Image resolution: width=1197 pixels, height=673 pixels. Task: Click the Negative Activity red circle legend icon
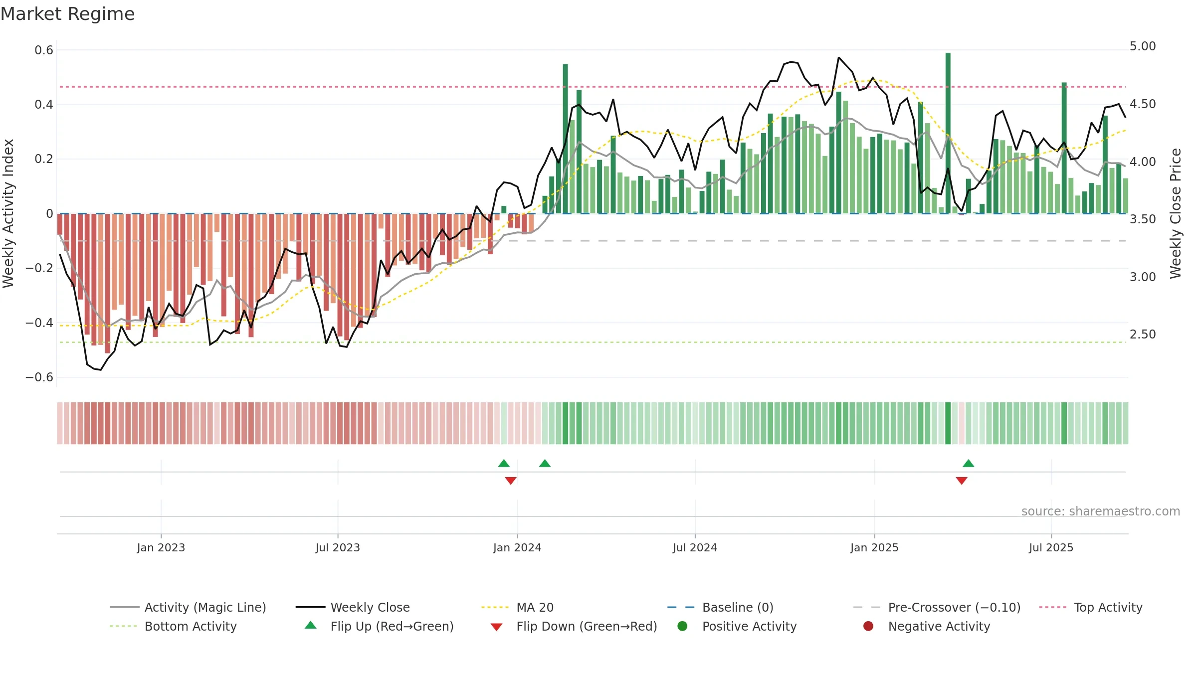tap(868, 626)
